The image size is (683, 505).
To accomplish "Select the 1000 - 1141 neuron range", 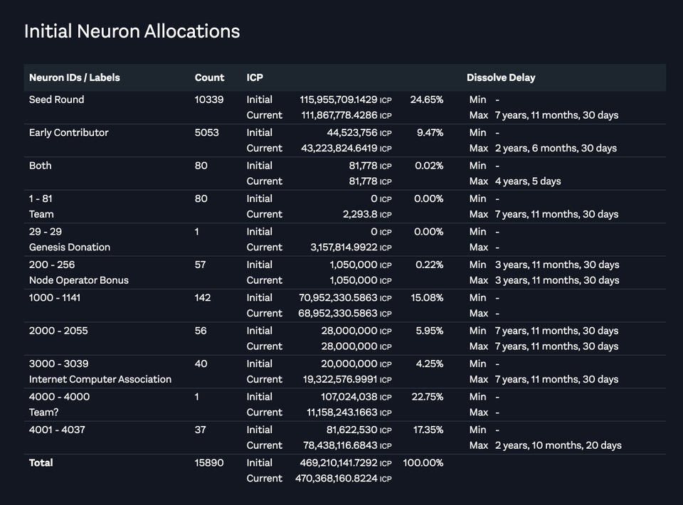I will coord(55,298).
